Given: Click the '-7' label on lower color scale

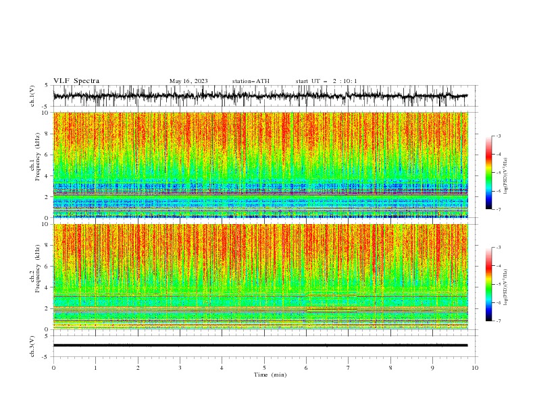Looking at the screenshot, I should [x=498, y=321].
